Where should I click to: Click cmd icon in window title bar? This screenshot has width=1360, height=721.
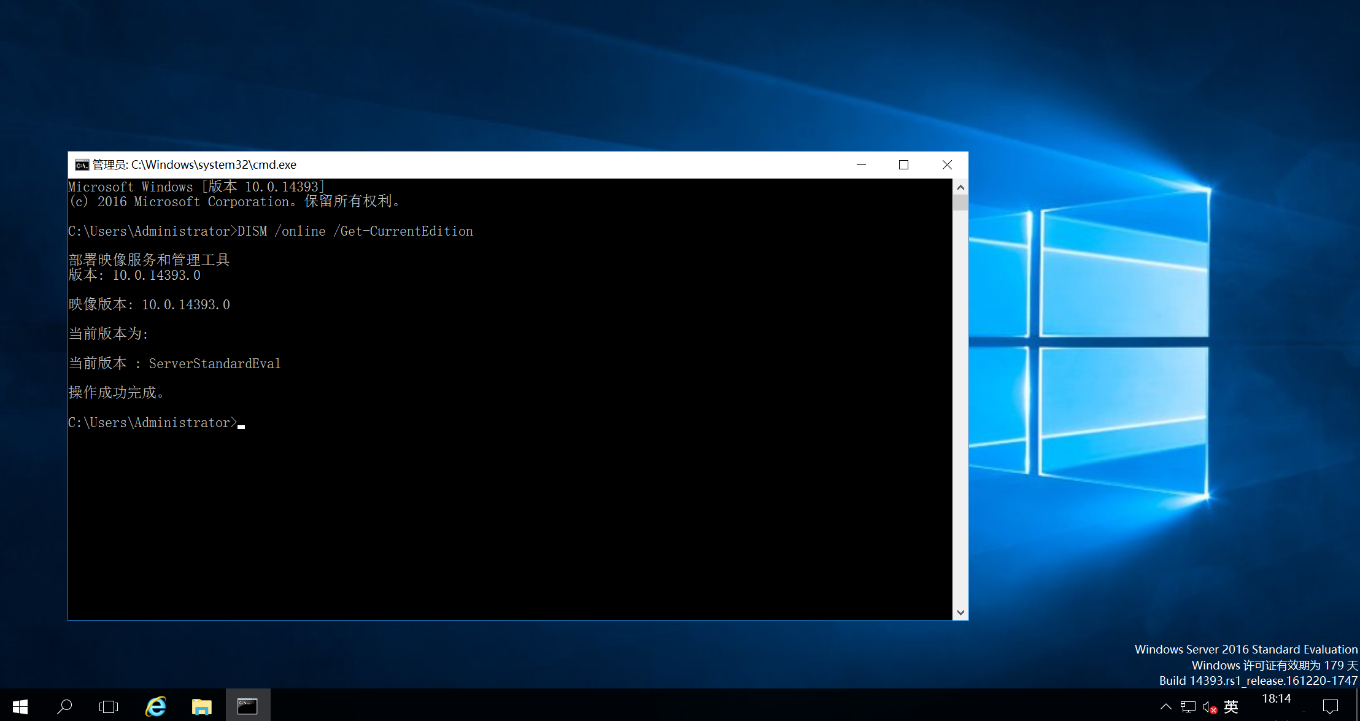(x=82, y=165)
